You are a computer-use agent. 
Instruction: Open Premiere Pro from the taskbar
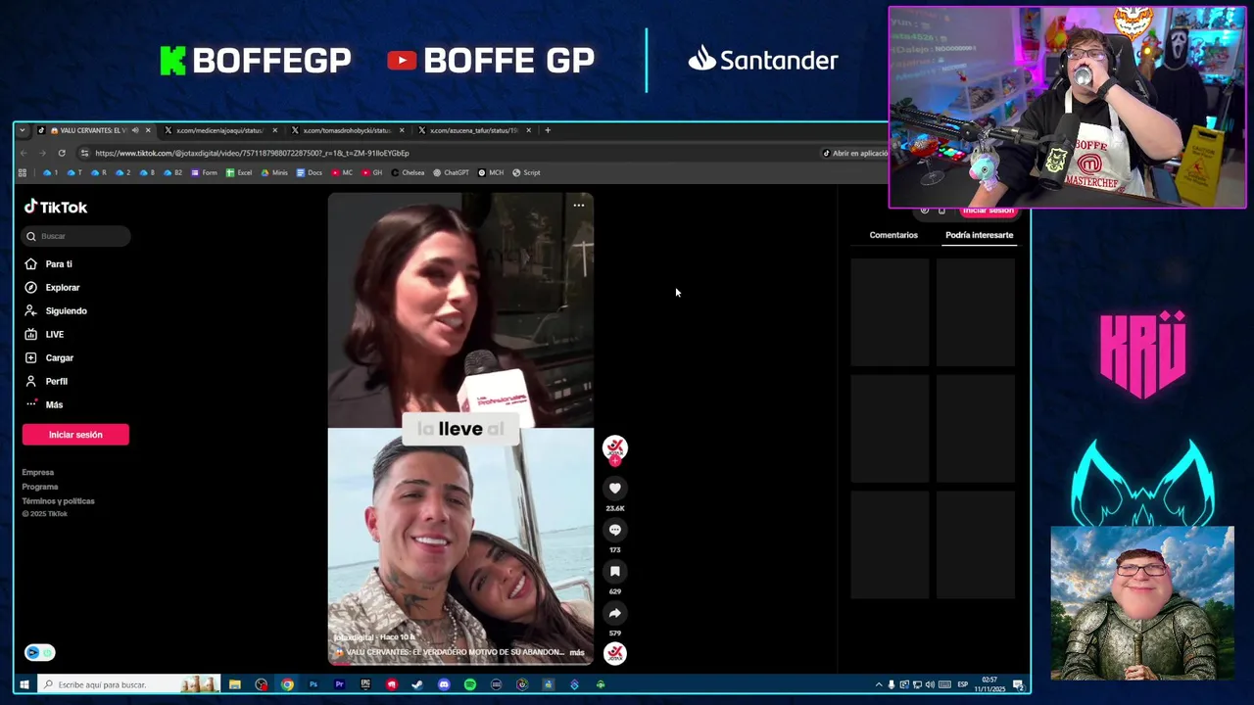pyautogui.click(x=339, y=684)
